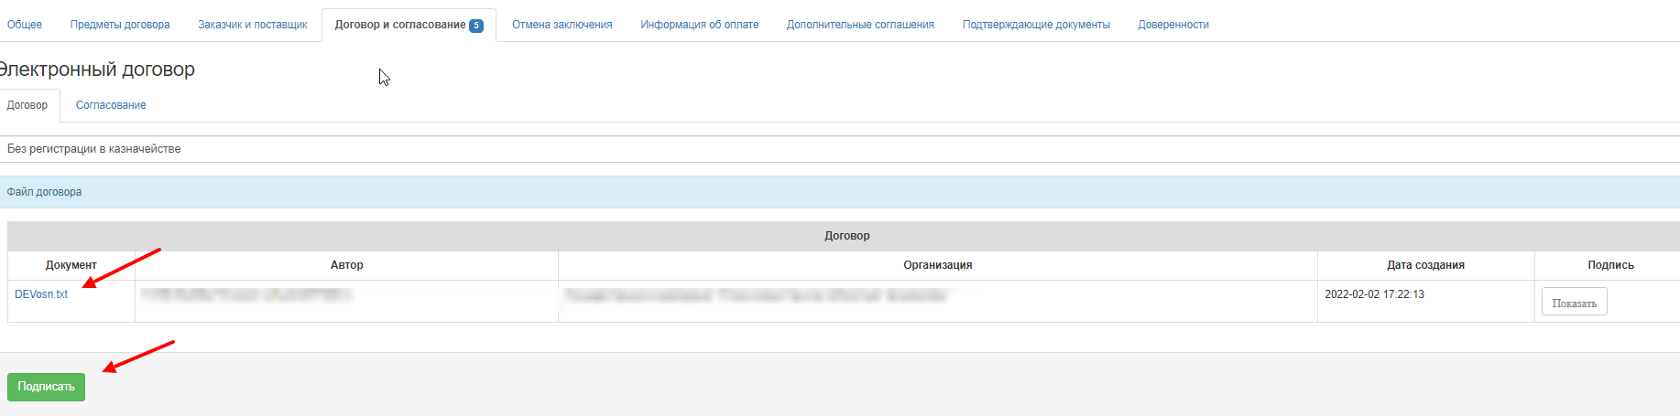This screenshot has width=1680, height=416.
Task: Open Подтверждающие документы tab
Action: pyautogui.click(x=1036, y=25)
